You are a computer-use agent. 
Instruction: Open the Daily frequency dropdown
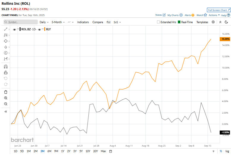pyautogui.click(x=44, y=22)
